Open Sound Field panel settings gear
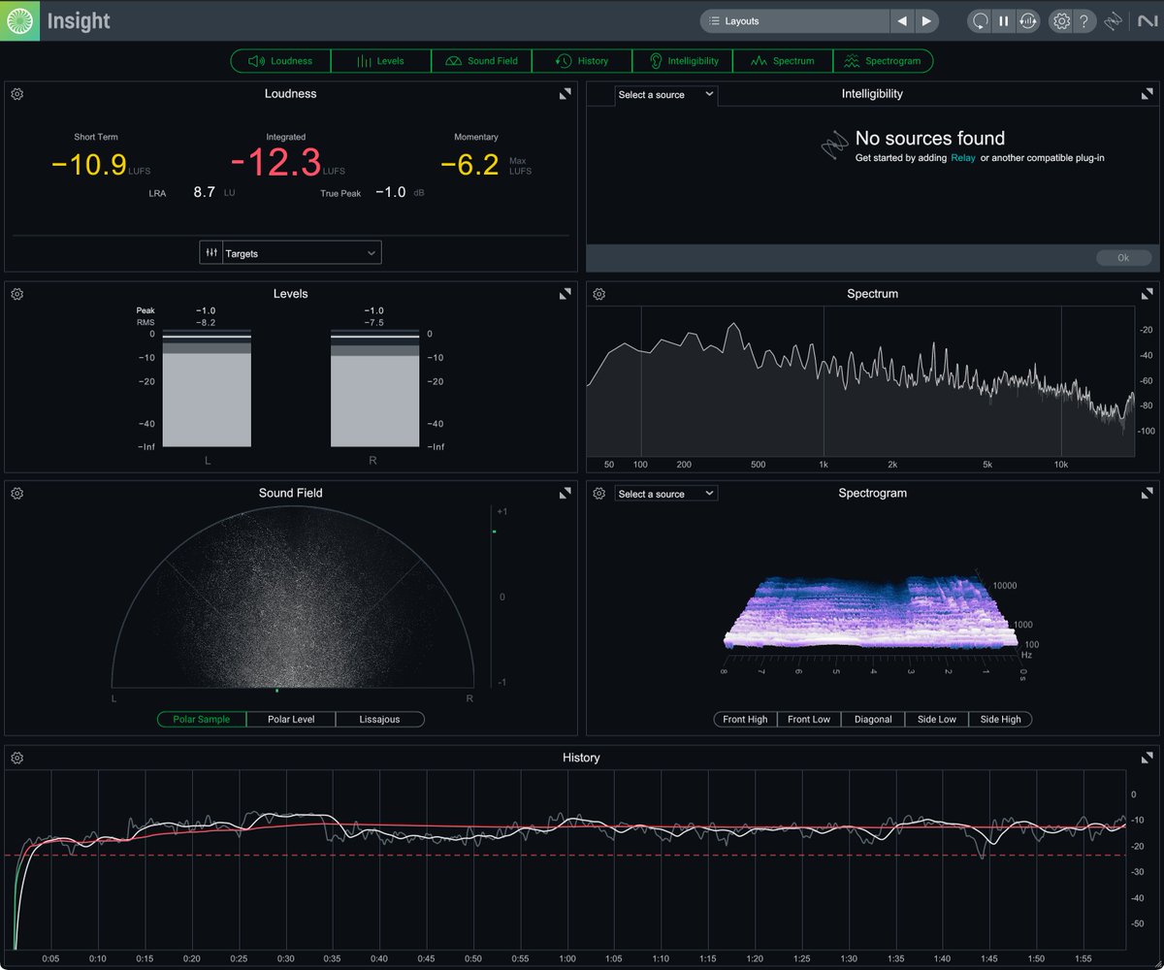 click(x=17, y=494)
